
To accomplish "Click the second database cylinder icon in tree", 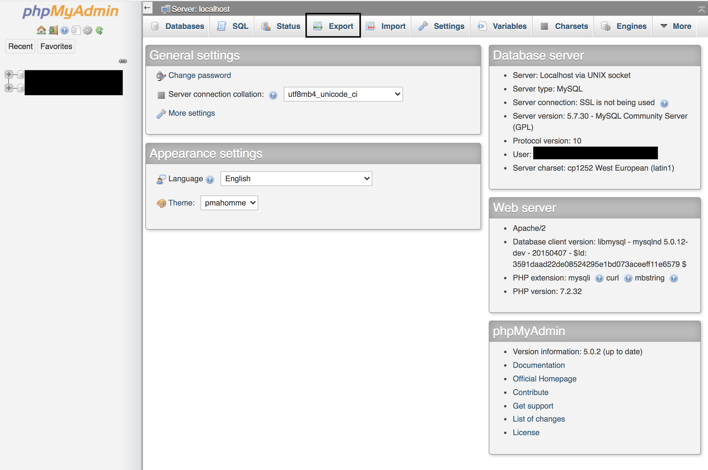I will coord(20,88).
